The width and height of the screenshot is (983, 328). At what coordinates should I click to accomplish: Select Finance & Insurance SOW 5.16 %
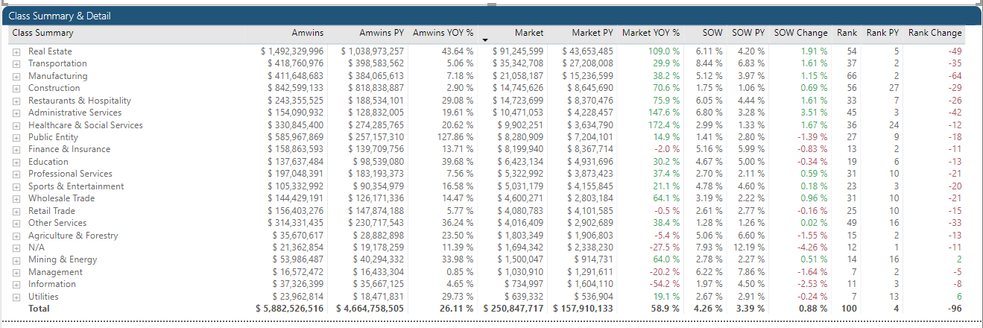709,150
